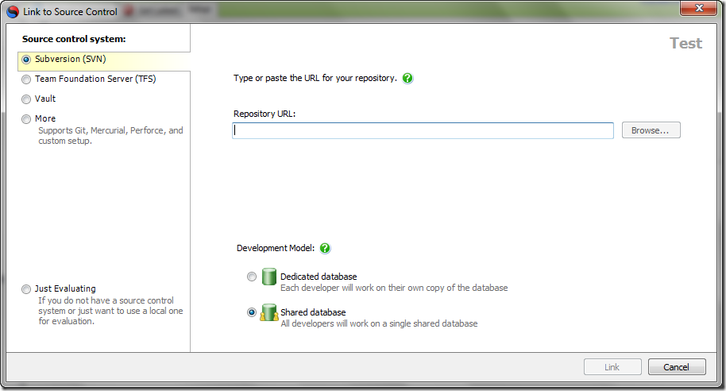Click 'Each developer will work on their own copy' text

coord(394,288)
